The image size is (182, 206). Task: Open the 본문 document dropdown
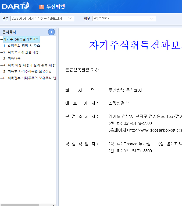click(42, 19)
